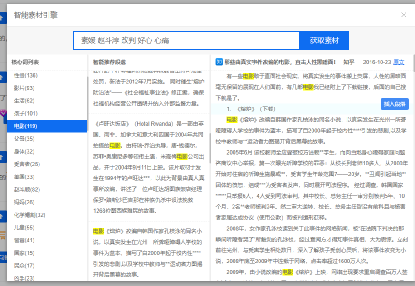Pick the 化学阉割(32) keyword
This screenshot has width=415, height=286.
coord(47,215)
